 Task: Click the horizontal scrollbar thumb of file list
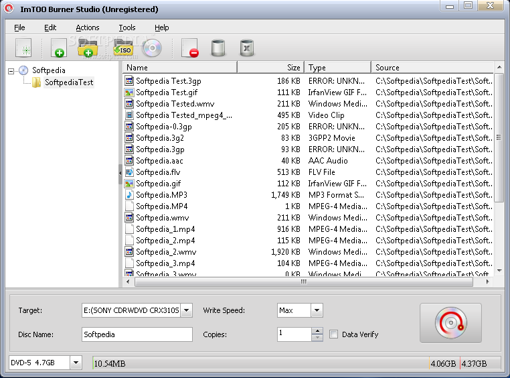coord(303,282)
